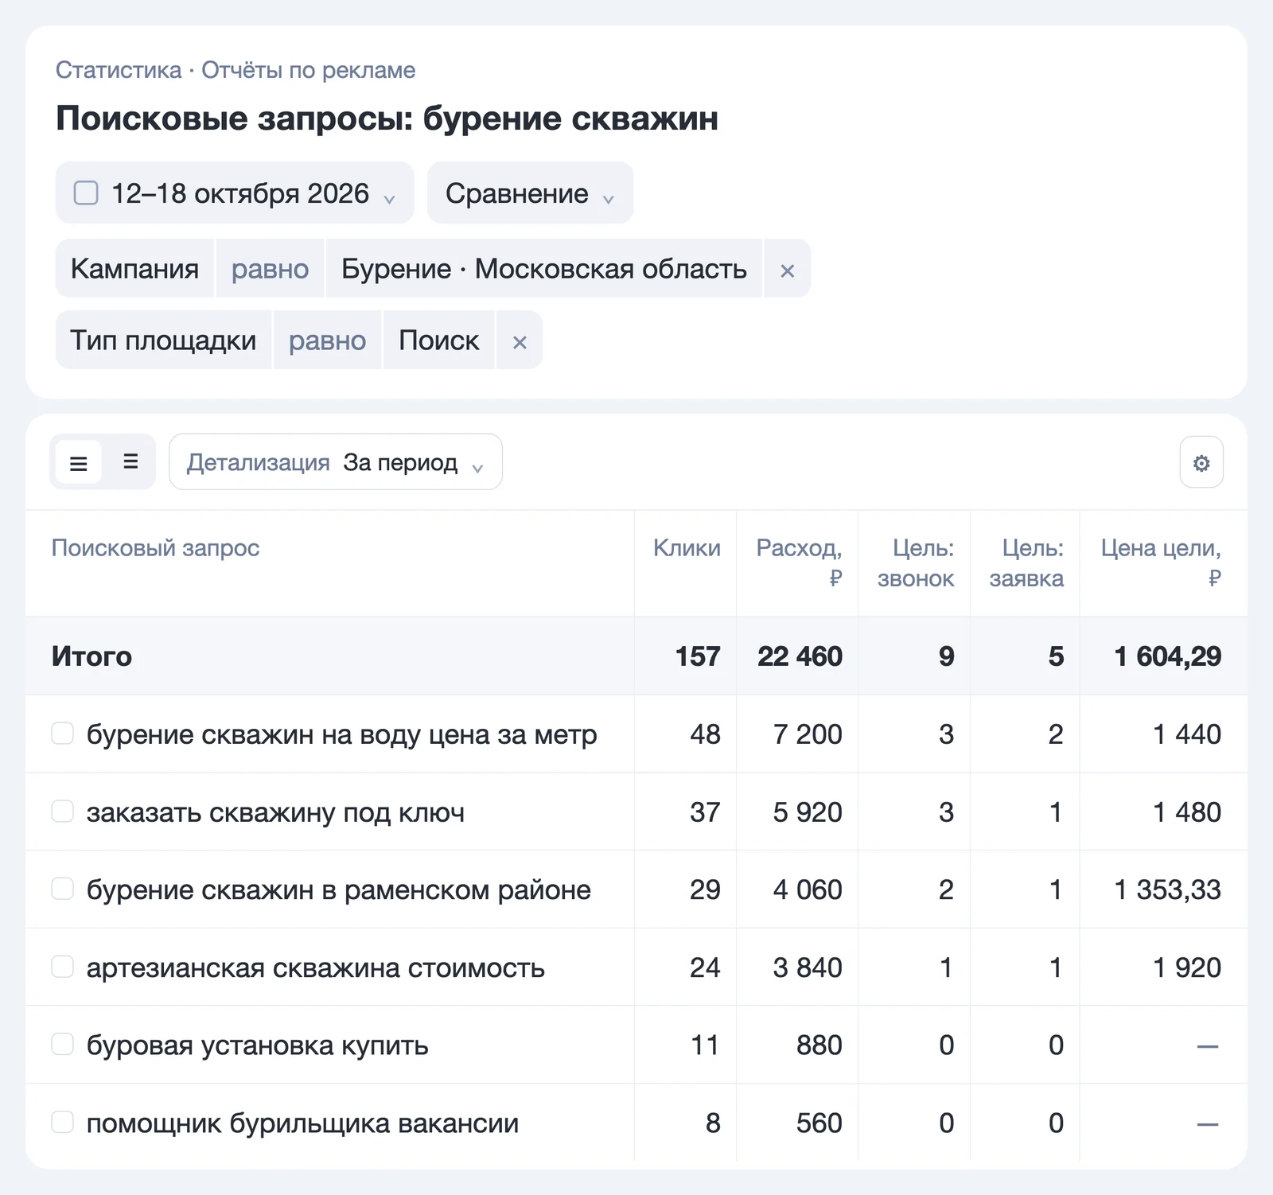Viewport: 1273px width, 1195px height.
Task: Open the table settings gear icon
Action: (1201, 462)
